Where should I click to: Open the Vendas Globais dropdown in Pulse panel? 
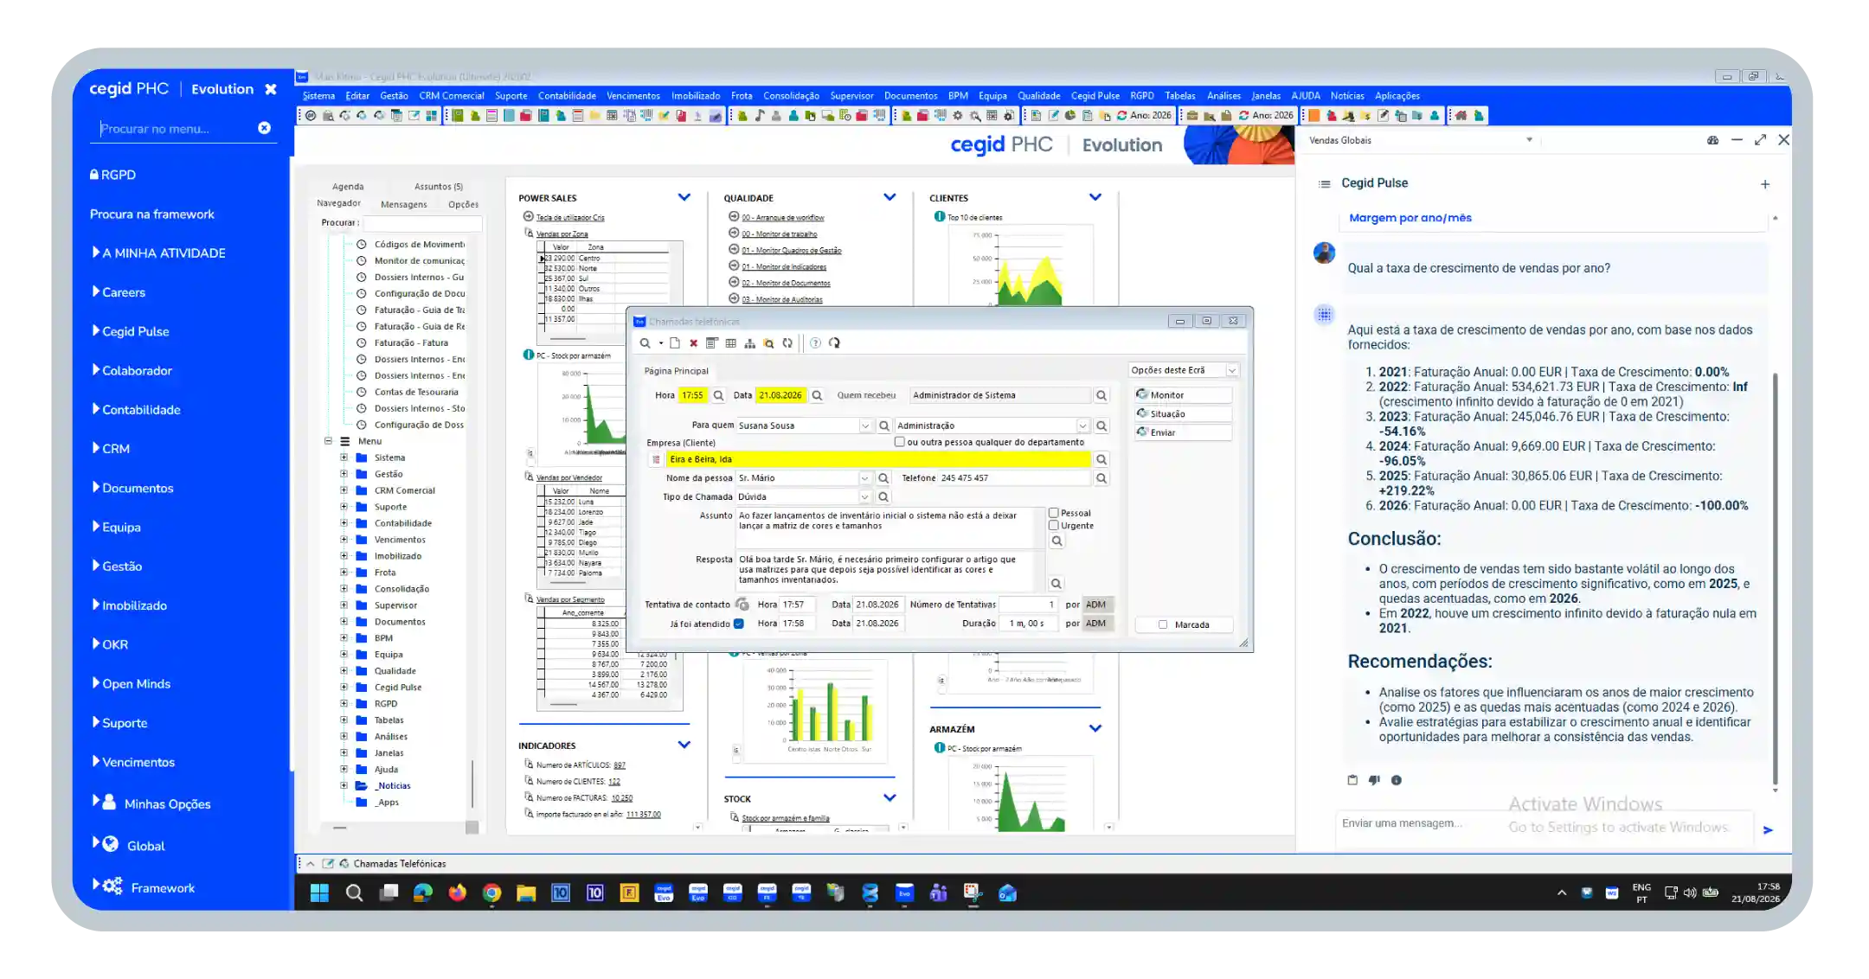point(1530,140)
